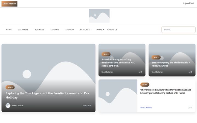Click blue Sheri Callahan author link
The width and height of the screenshot is (197, 123).
146,108
